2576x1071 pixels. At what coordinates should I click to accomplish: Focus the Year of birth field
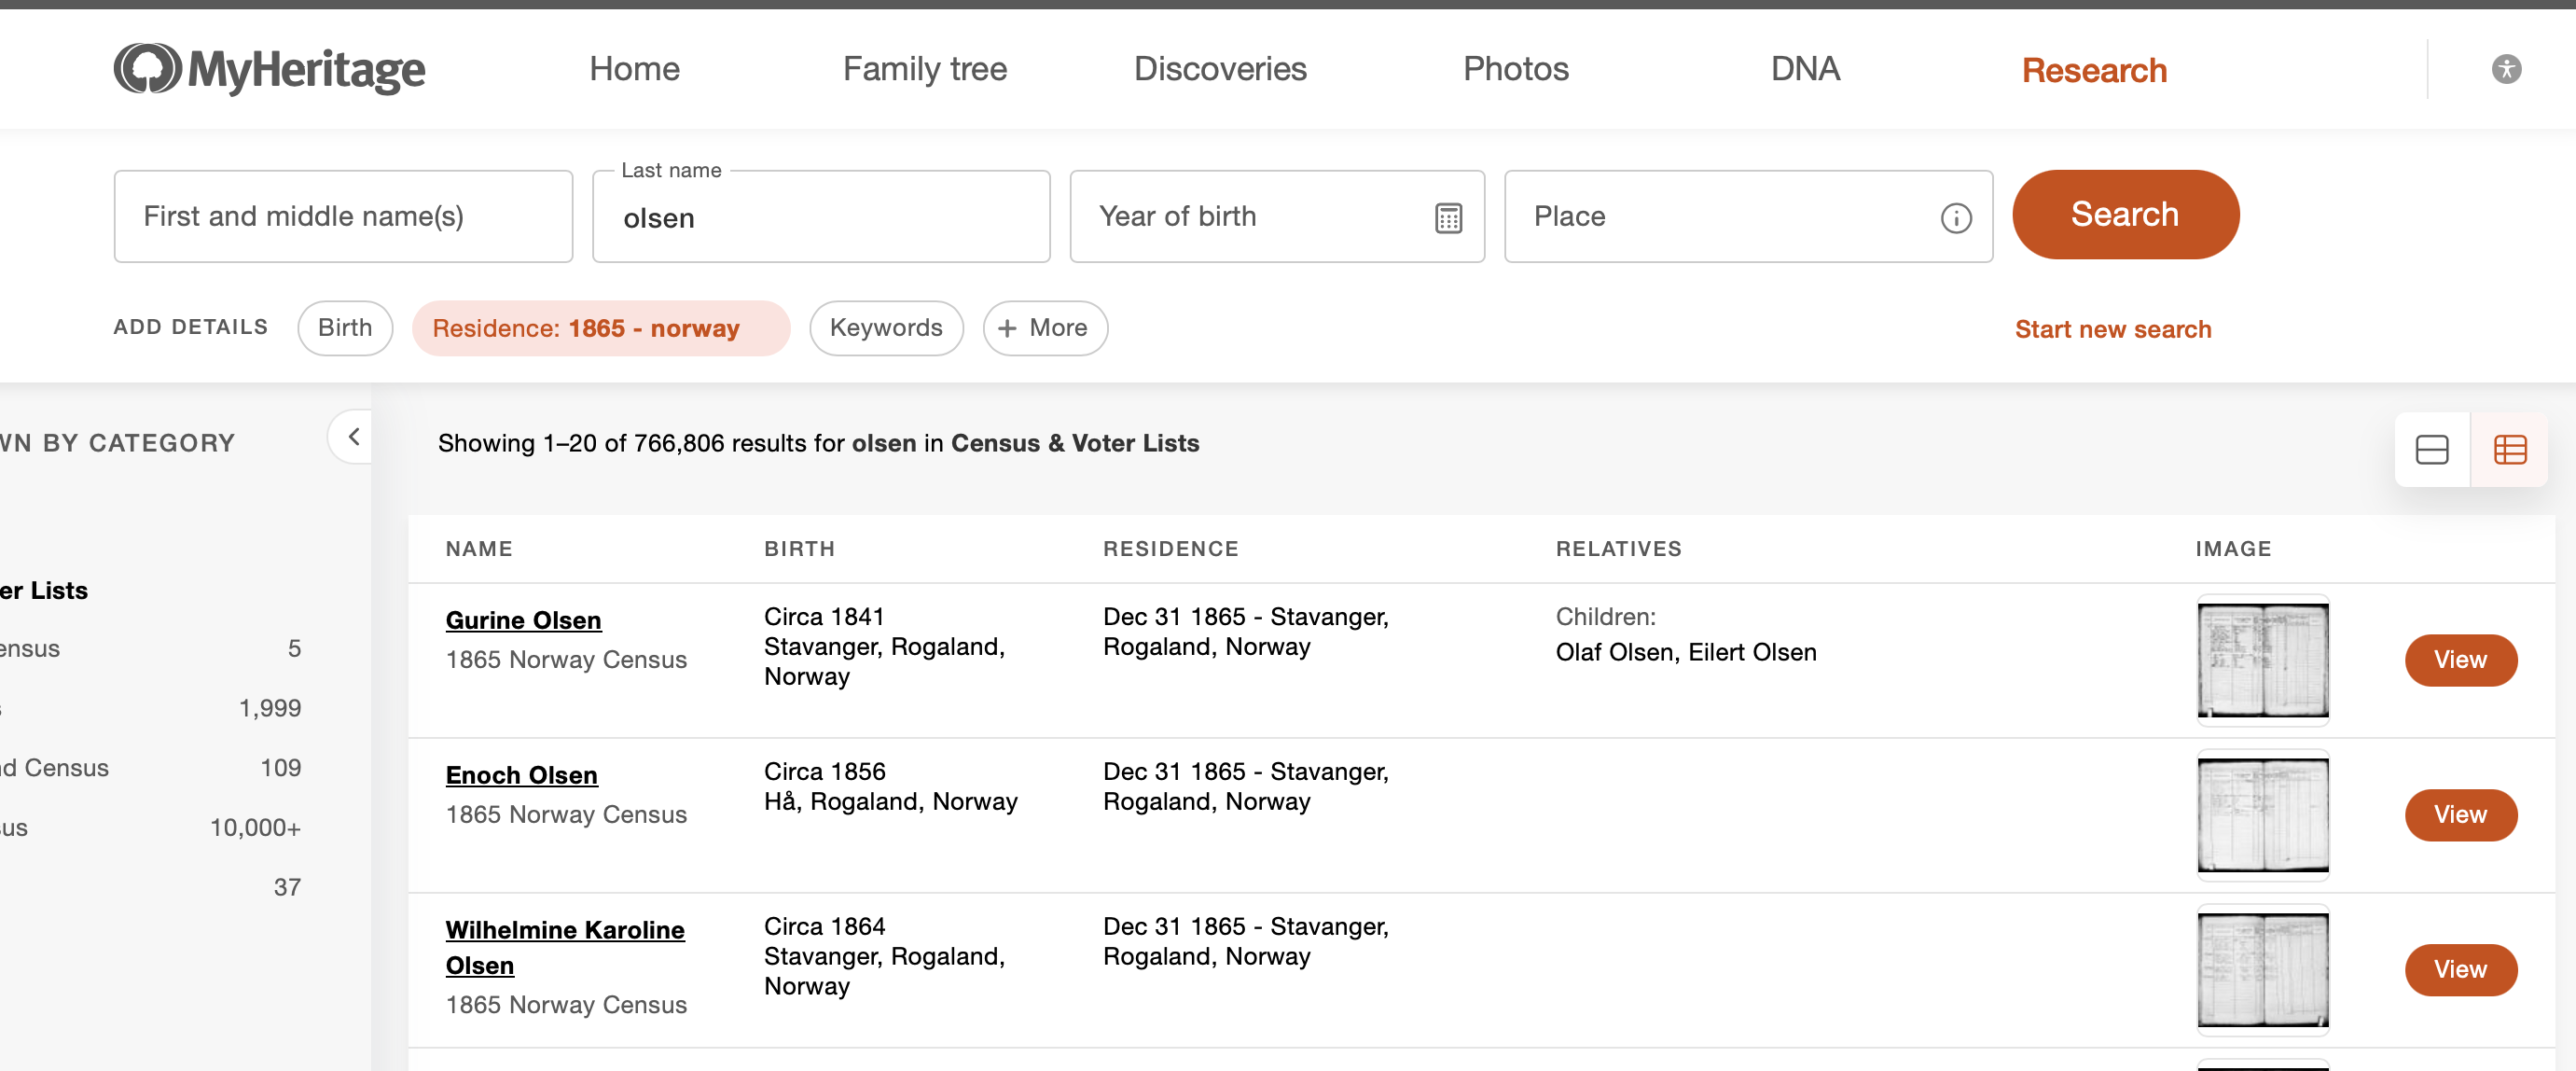pyautogui.click(x=1277, y=216)
